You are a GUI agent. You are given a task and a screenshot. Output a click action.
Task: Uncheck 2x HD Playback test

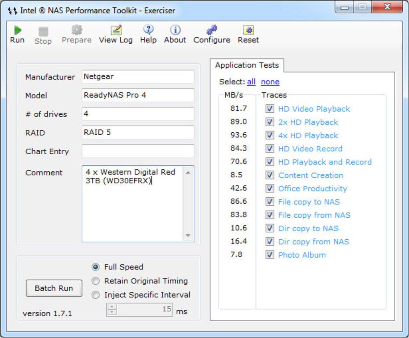click(270, 122)
